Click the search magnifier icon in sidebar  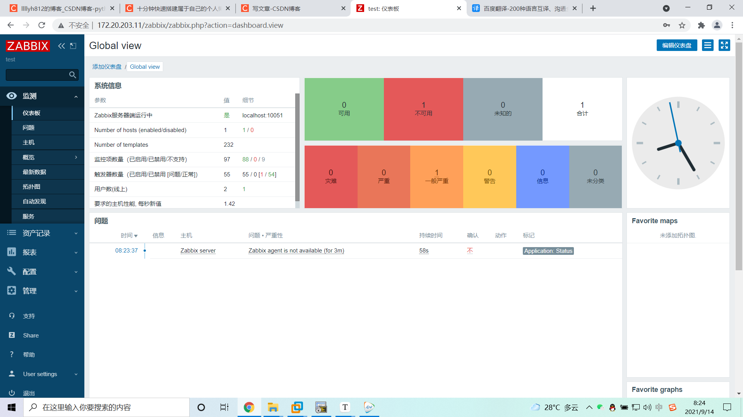coord(72,75)
